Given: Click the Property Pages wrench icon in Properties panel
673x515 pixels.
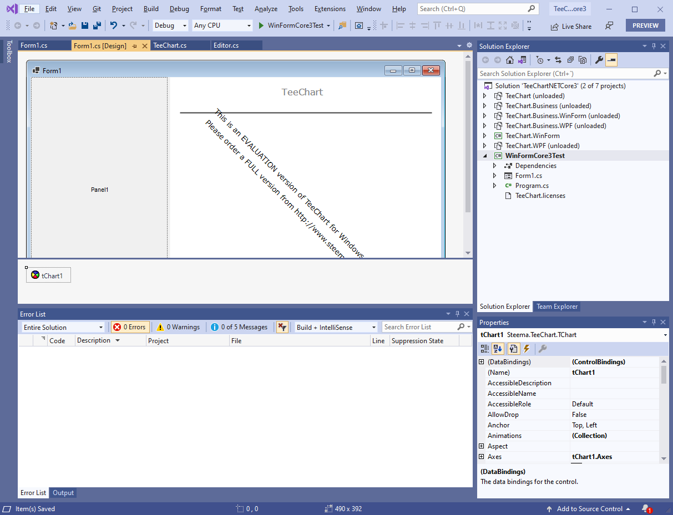Looking at the screenshot, I should pos(543,349).
